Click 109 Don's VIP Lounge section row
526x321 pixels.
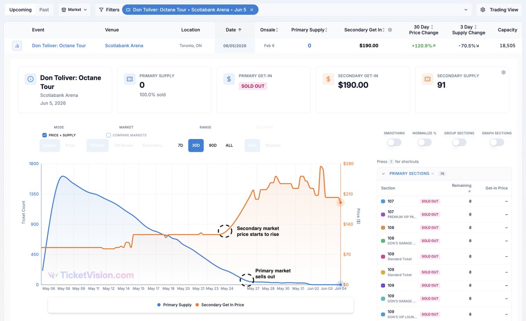pos(444,314)
